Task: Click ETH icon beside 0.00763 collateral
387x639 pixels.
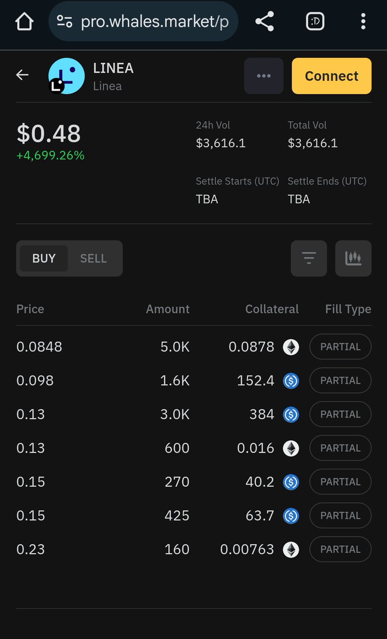Action: [291, 550]
